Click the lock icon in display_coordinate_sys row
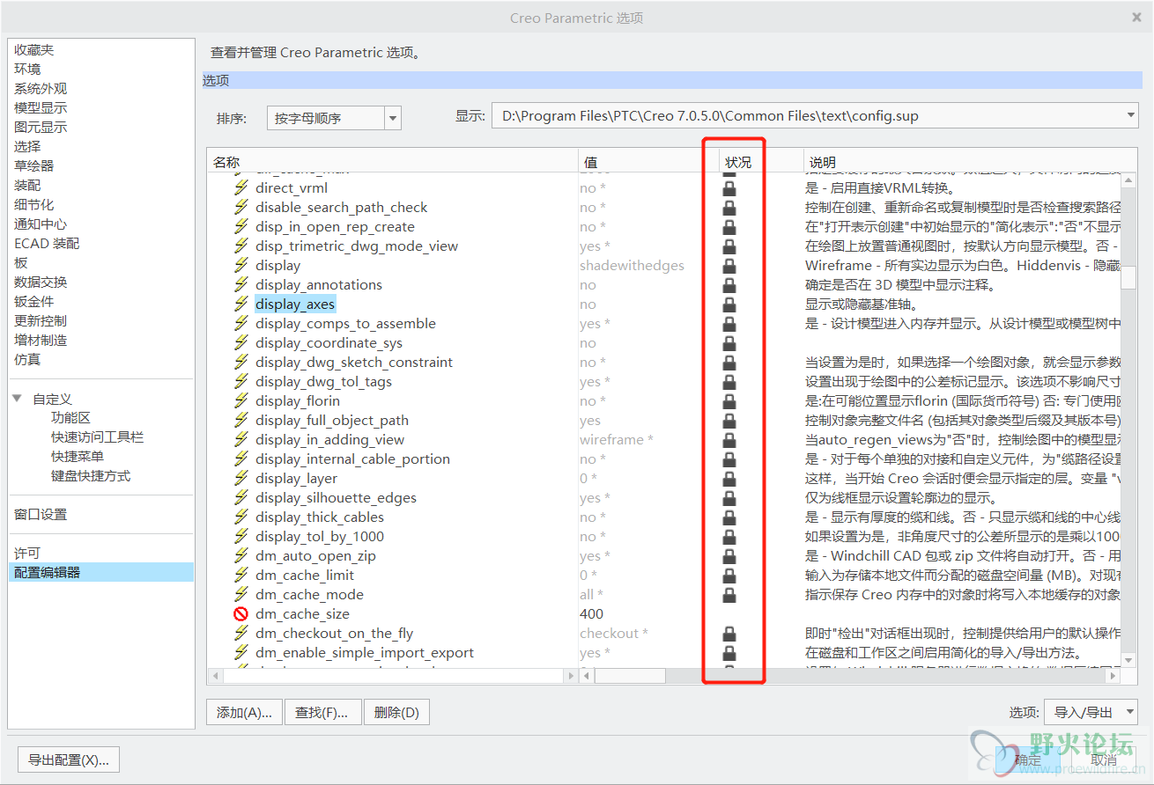The width and height of the screenshot is (1154, 785). pyautogui.click(x=729, y=343)
